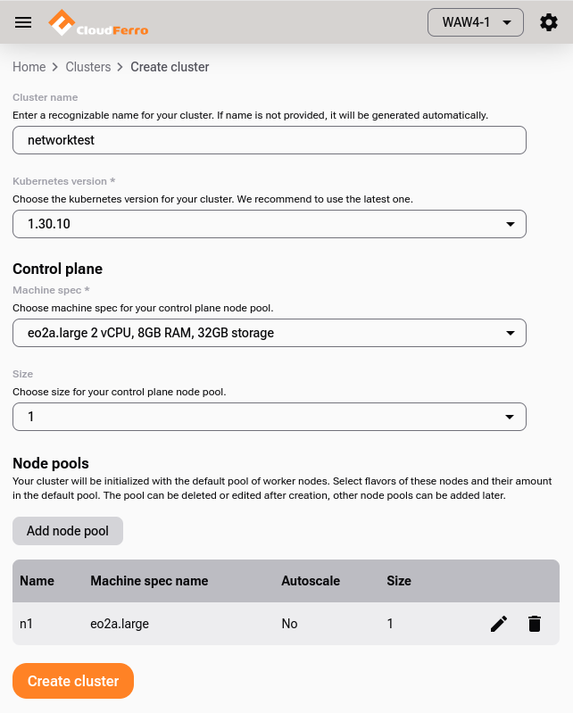Click the Size column header in table
The height and width of the screenshot is (713, 573).
pyautogui.click(x=399, y=581)
